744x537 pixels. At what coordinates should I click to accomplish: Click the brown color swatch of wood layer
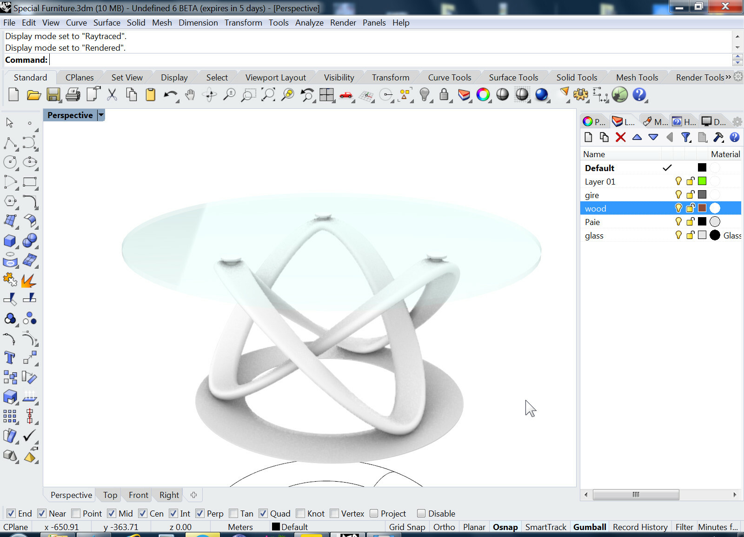click(702, 208)
